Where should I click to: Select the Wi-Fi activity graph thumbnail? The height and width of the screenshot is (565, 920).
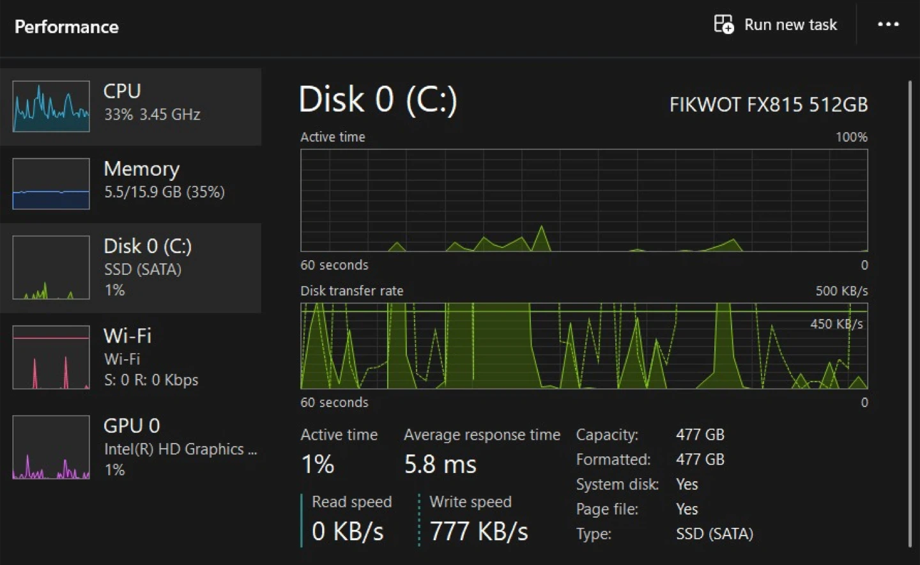click(51, 357)
